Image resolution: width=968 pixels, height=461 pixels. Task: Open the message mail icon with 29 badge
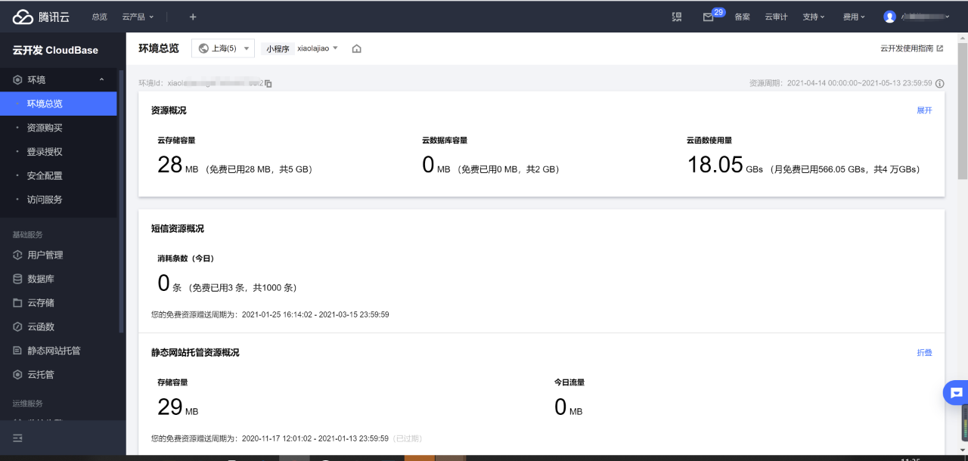tap(709, 17)
